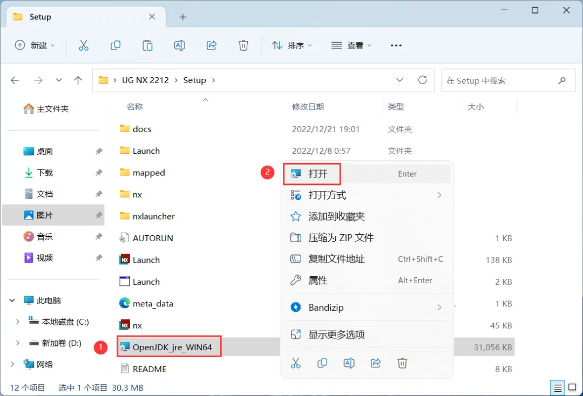Delete using the context menu trash icon
This screenshot has width=583, height=396.
point(402,363)
